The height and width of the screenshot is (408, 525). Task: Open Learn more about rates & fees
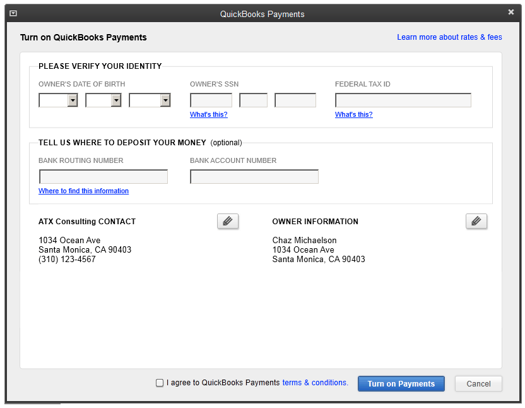click(449, 37)
